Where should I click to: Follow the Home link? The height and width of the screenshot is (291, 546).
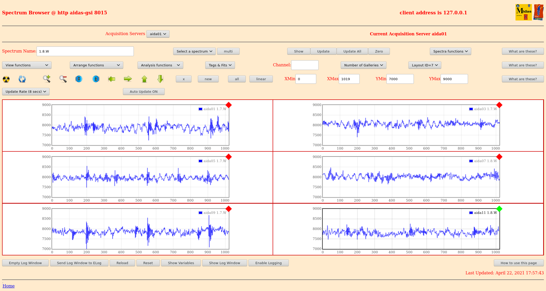coord(8,286)
